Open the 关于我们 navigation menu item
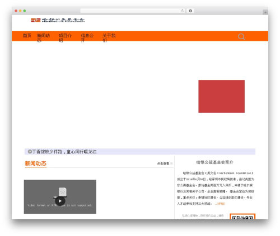The image size is (280, 236). pyautogui.click(x=109, y=38)
